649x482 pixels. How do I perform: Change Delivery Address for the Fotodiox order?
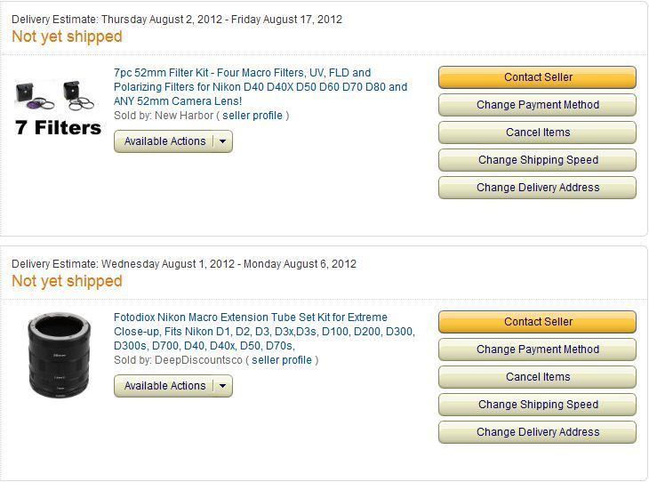(537, 432)
